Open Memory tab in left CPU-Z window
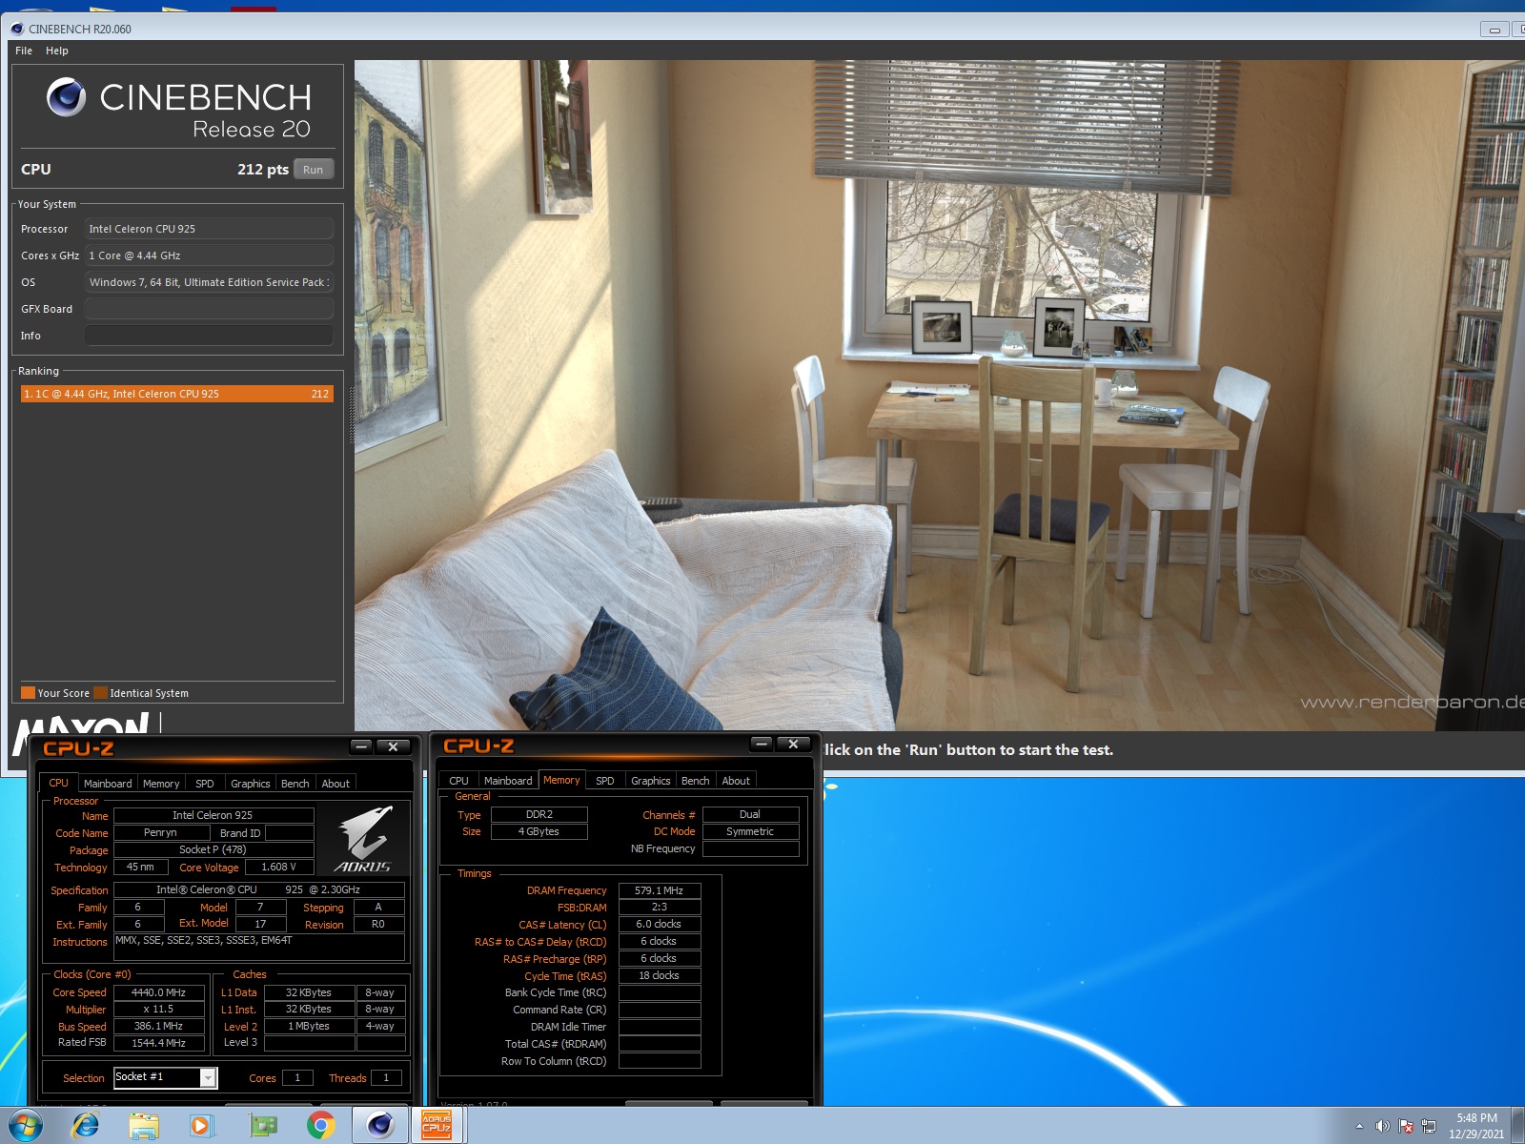The image size is (1525, 1144). [161, 784]
